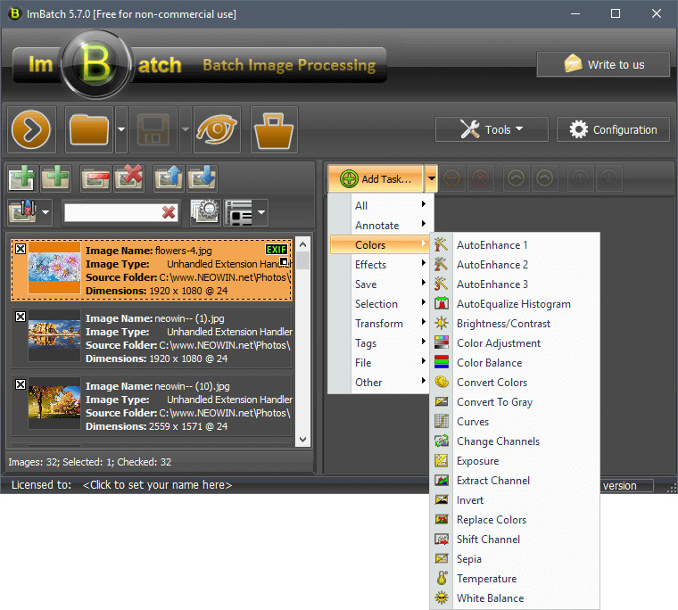Click the image list scrollbar up arrow
Image resolution: width=678 pixels, height=610 pixels.
click(x=302, y=244)
